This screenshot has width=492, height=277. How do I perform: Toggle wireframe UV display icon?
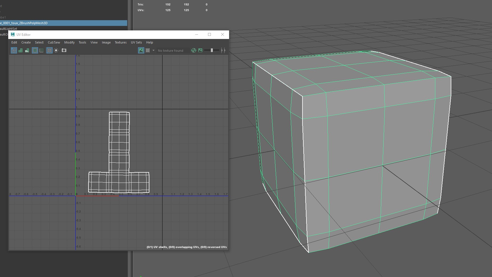(14, 50)
